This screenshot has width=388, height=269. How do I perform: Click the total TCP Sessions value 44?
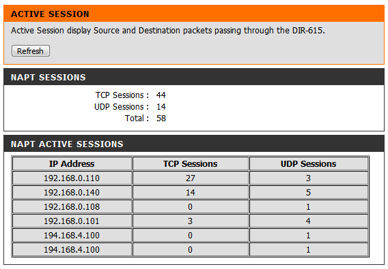[x=161, y=95]
